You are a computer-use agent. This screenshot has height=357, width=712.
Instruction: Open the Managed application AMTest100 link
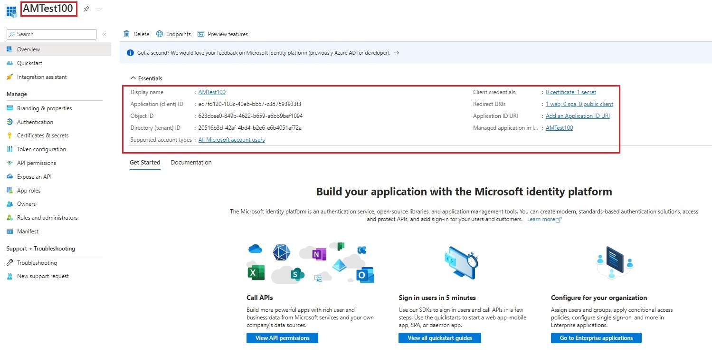tap(559, 128)
